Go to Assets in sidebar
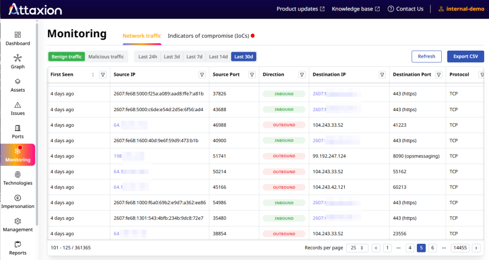The height and width of the screenshot is (260, 489). 18,85
